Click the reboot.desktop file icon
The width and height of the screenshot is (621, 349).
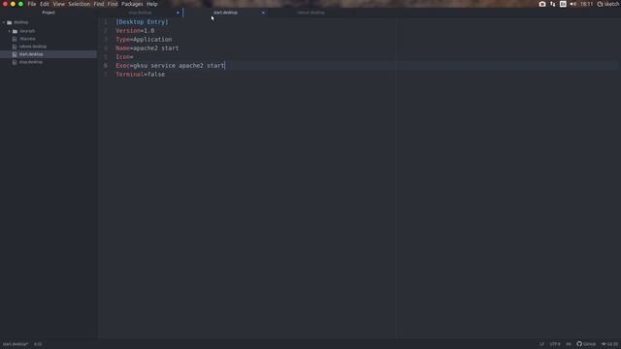15,47
